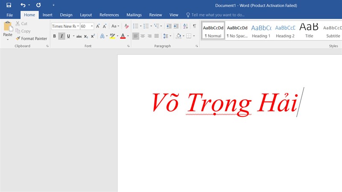The width and height of the screenshot is (342, 192).
Task: Open the Change Case Aa menu
Action: tap(115, 26)
